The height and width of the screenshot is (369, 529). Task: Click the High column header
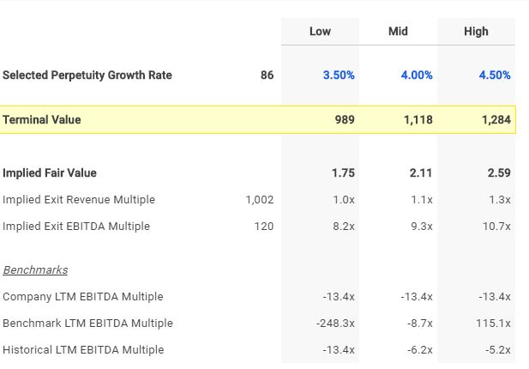coord(476,32)
